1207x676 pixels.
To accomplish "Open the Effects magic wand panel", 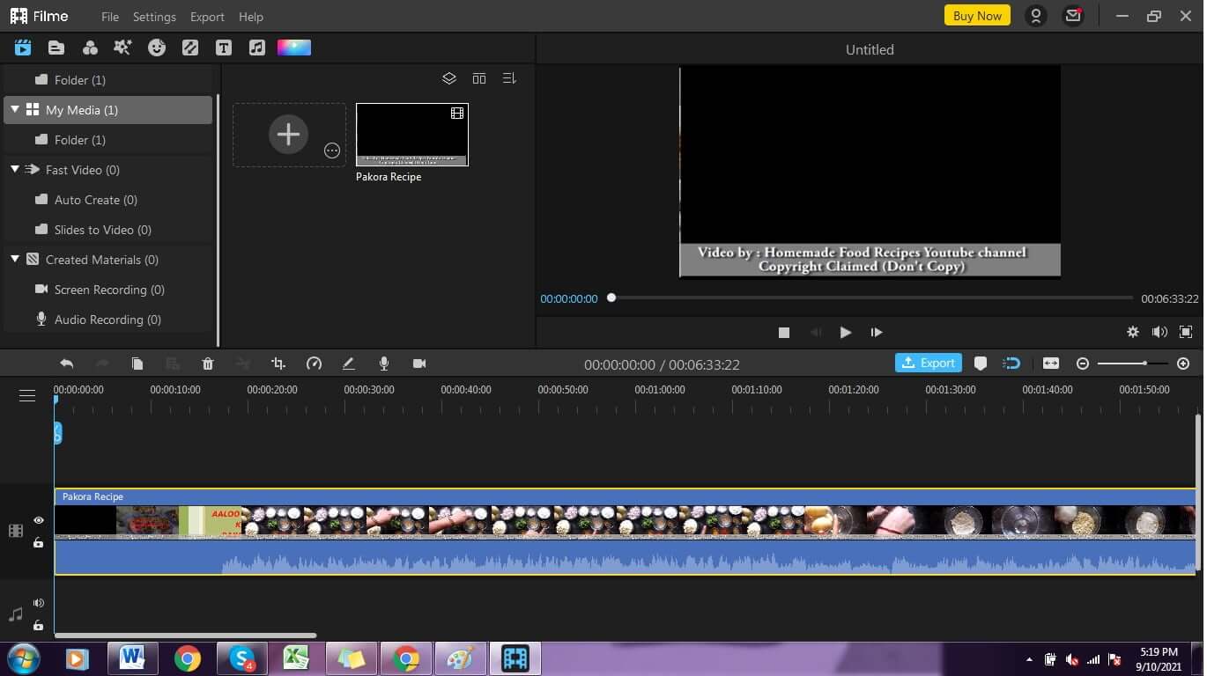I will [x=122, y=48].
